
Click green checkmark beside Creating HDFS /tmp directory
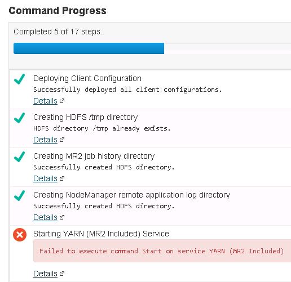tap(19, 118)
